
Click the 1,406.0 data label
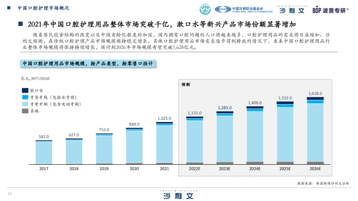tap(255, 103)
